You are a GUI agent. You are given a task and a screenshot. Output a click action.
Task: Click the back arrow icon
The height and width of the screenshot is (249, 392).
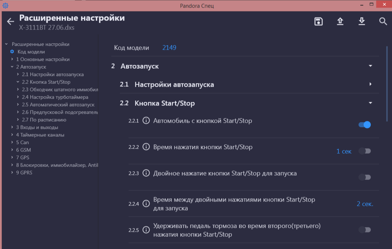click(10, 22)
